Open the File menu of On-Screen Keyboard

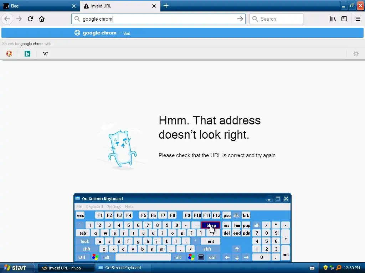pos(79,207)
